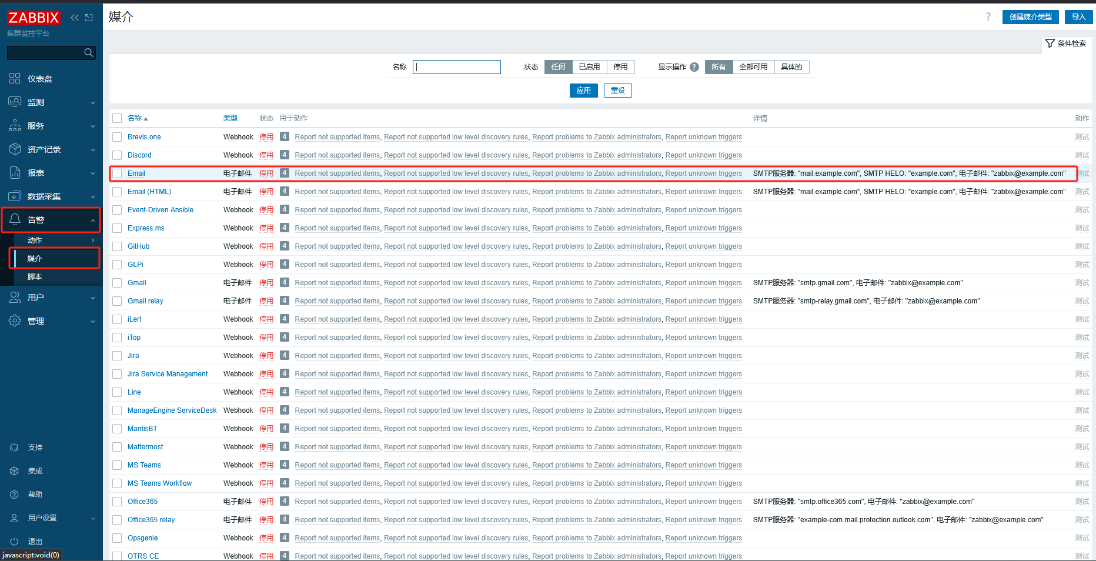
Task: Check the Gmail relay row checkbox
Action: 117,301
